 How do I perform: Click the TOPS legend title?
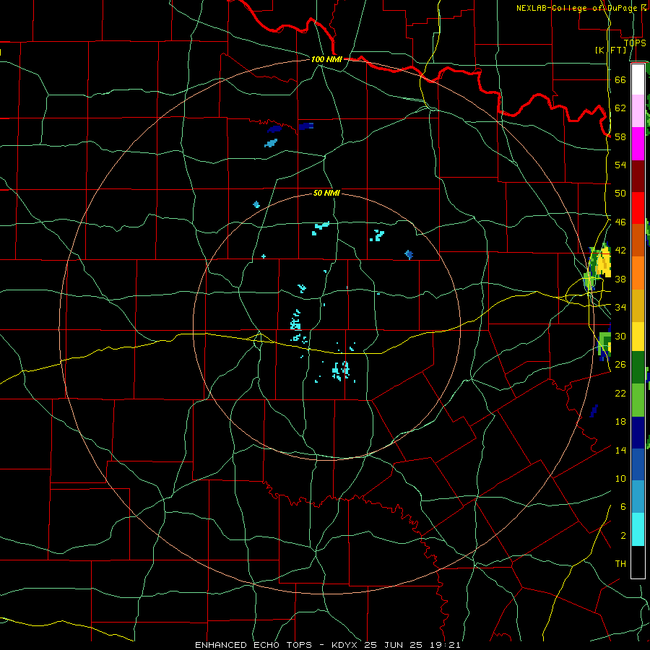tap(635, 43)
